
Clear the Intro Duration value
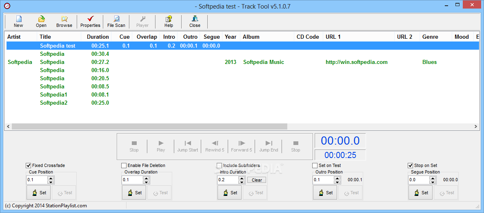click(x=257, y=180)
